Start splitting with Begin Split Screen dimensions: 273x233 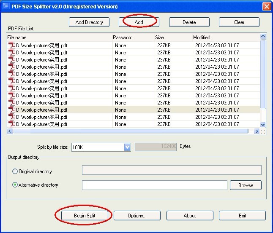coord(85,215)
